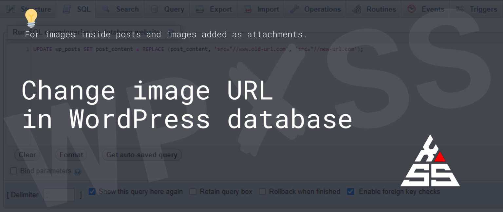Enable the Bind parameters checkbox
503x212 pixels.
click(13, 171)
